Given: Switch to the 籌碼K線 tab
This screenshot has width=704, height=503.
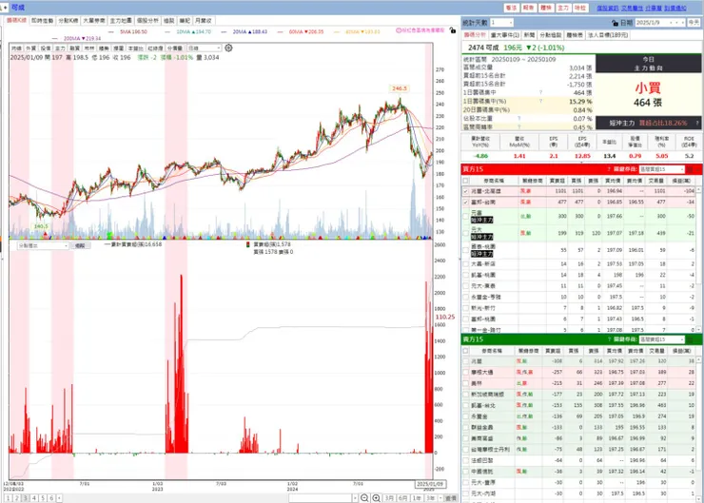Looking at the screenshot, I should pos(16,21).
